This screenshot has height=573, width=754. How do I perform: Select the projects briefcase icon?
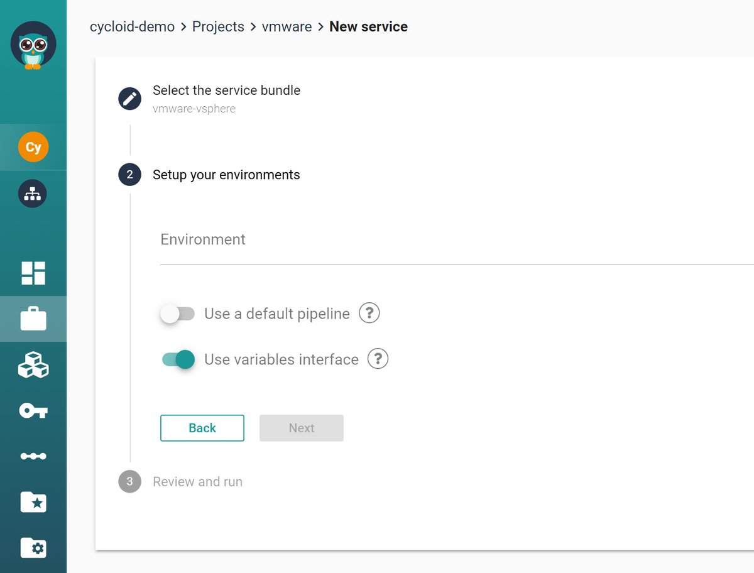(x=33, y=319)
